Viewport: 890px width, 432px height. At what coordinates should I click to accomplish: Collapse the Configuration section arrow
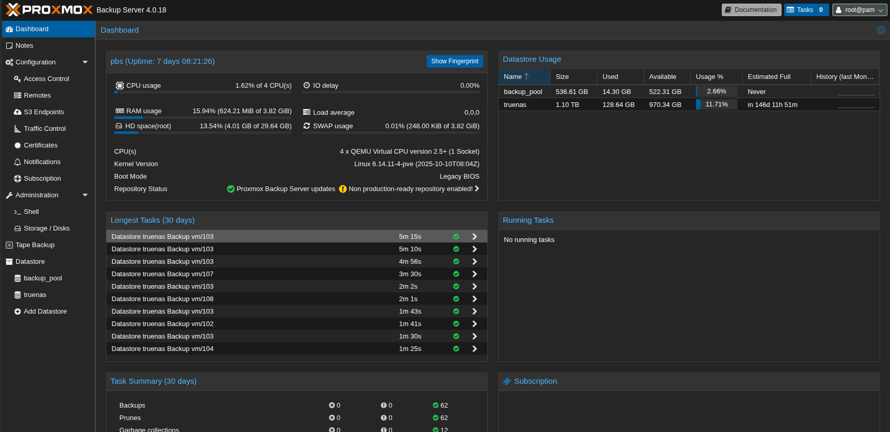pyautogui.click(x=85, y=62)
